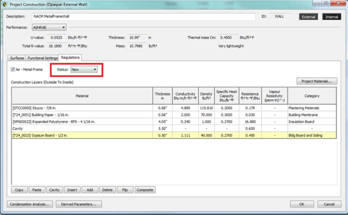Click the Project Materials button
Screen dimensions: 348x215
317,81
